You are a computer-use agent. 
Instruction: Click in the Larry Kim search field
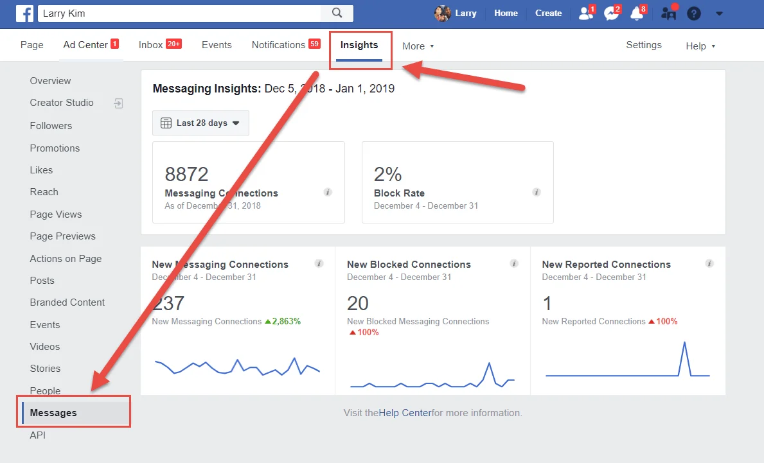click(x=179, y=13)
